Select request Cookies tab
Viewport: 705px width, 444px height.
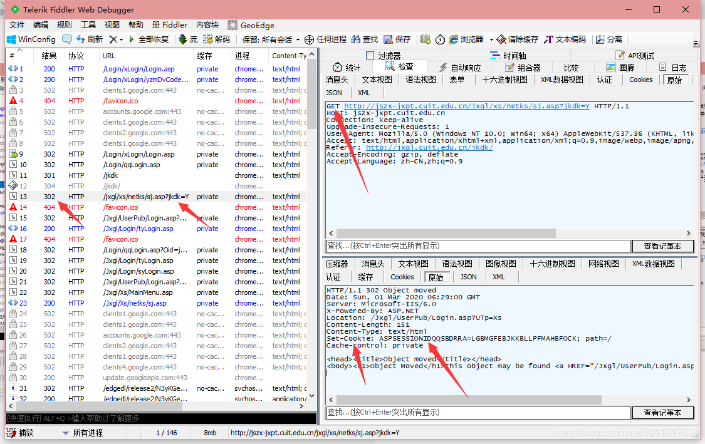click(x=640, y=80)
